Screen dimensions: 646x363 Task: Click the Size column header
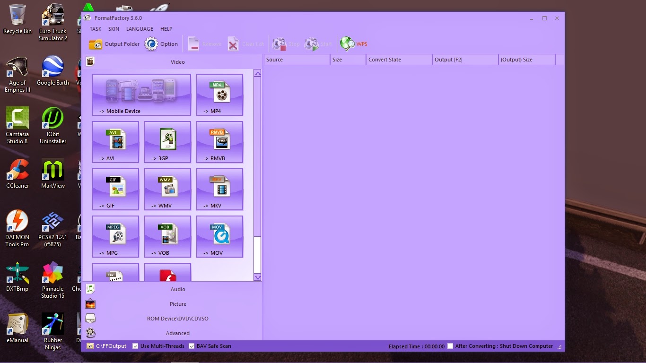(x=348, y=60)
